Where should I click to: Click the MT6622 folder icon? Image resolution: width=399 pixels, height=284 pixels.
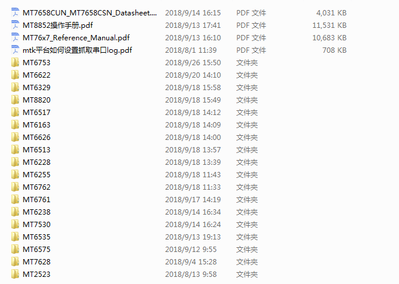15,75
